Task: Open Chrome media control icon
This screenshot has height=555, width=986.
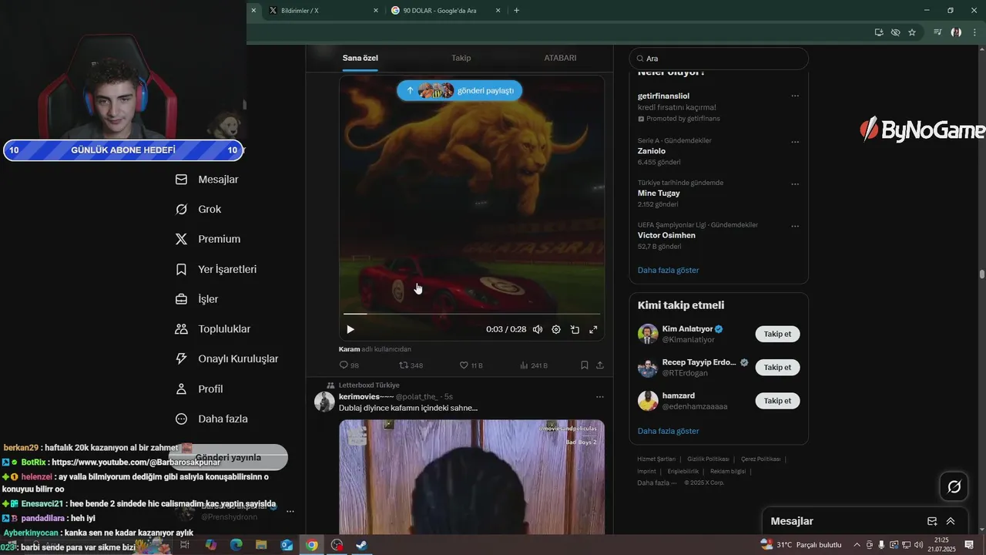Action: point(937,32)
